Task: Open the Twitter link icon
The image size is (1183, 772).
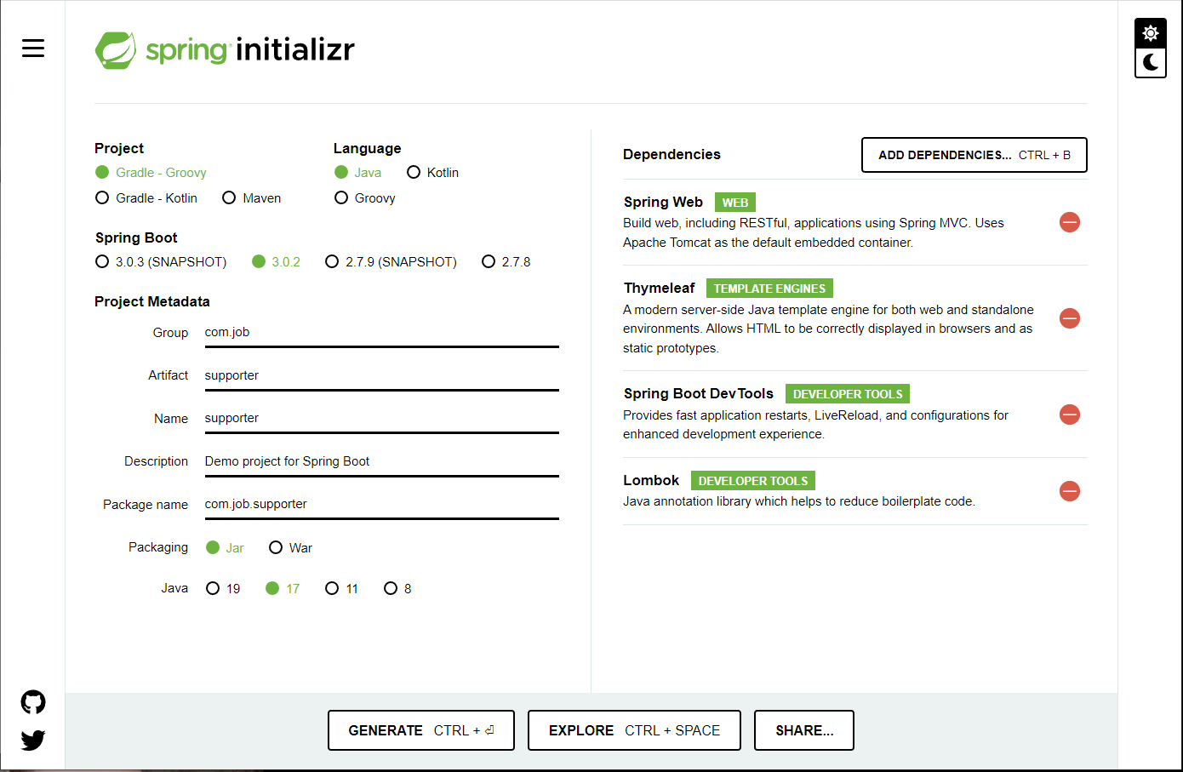Action: pyautogui.click(x=33, y=740)
